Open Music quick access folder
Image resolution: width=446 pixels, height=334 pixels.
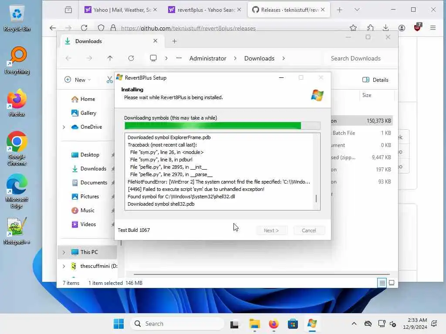pyautogui.click(x=87, y=210)
